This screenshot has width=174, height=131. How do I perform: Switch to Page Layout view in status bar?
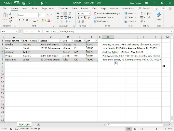tap(135, 129)
